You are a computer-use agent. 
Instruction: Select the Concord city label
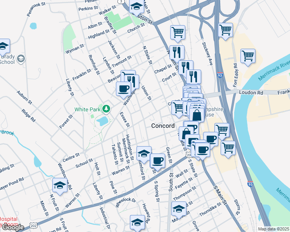[163, 126]
